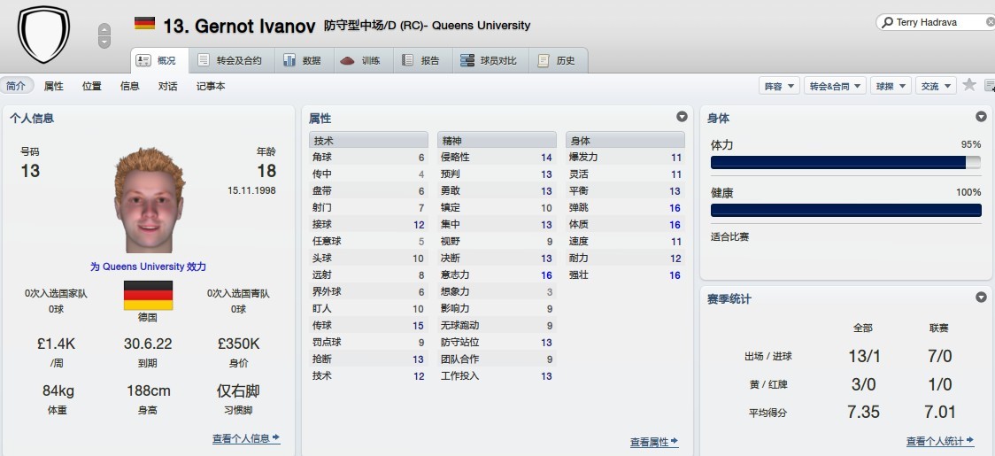Switch to the 数据 tab

tap(303, 61)
